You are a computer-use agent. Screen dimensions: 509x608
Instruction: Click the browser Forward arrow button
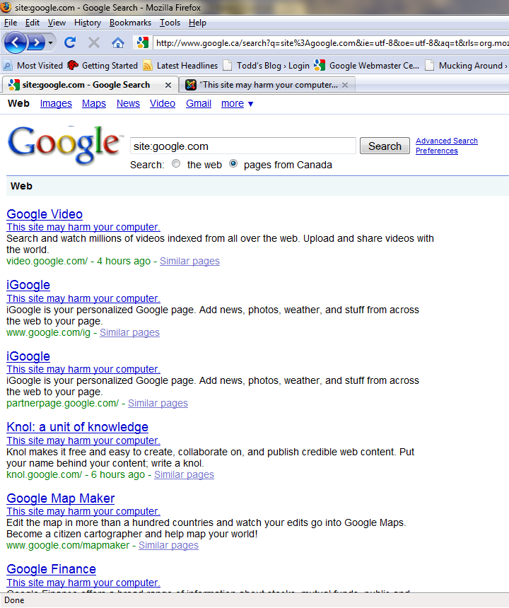[37, 42]
